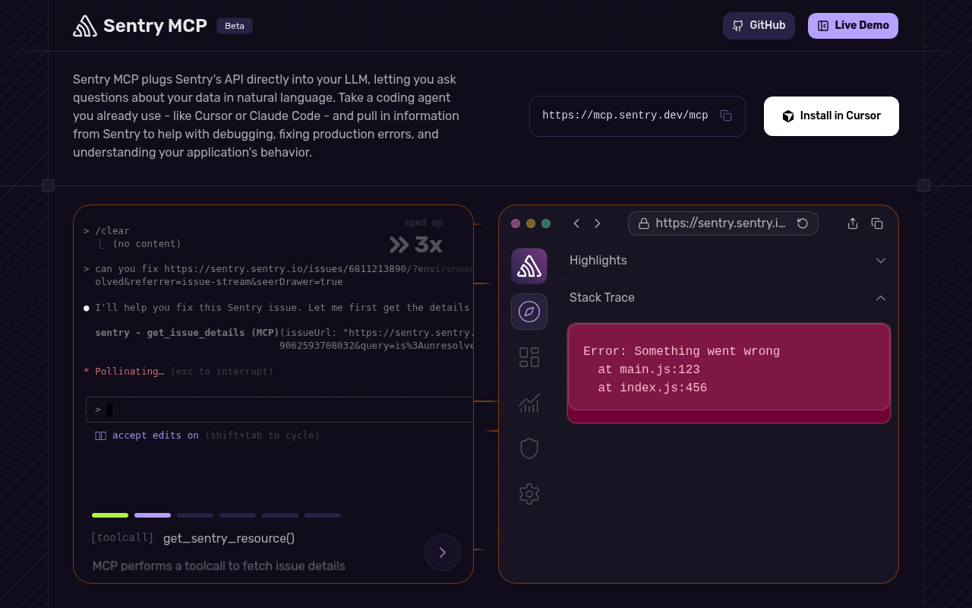Click the Sentry MCP logo in the header

coord(140,26)
